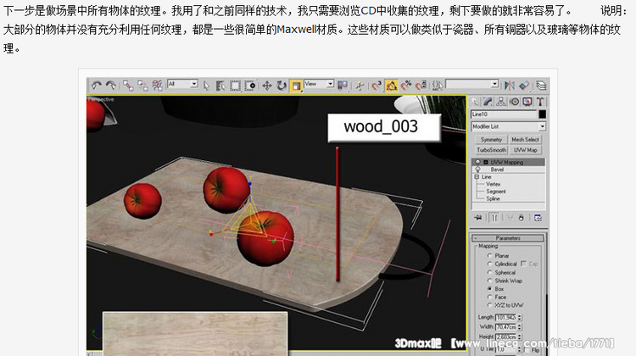Toggle the Bevel modifier lightbulb
Viewport: 636px width, 356px height.
pyautogui.click(x=477, y=170)
